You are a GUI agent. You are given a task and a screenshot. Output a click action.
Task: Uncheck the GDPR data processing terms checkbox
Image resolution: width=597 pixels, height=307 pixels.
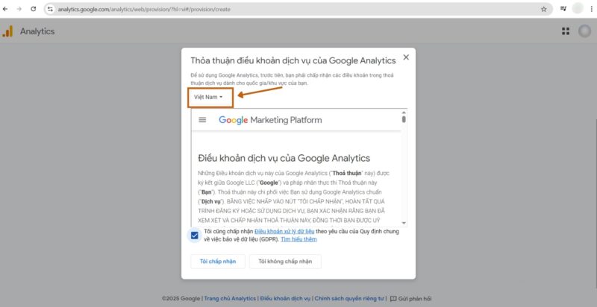(x=195, y=235)
